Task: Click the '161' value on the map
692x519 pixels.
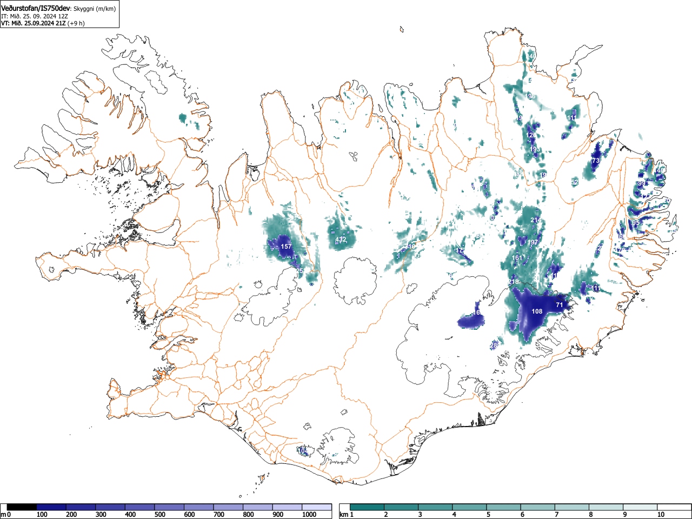Action: pos(517,258)
